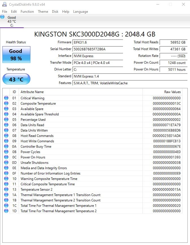Click the 43 °C temperature button
The height and width of the screenshot is (245, 190).
point(16,79)
